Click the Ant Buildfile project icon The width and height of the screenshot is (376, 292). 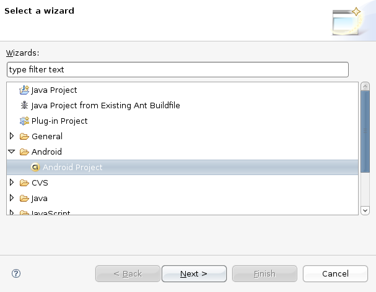24,106
